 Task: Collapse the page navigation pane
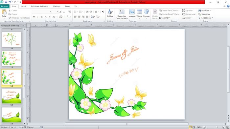(x=24, y=26)
